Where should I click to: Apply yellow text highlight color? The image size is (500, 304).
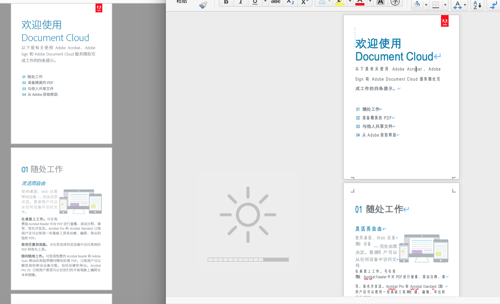click(340, 2)
